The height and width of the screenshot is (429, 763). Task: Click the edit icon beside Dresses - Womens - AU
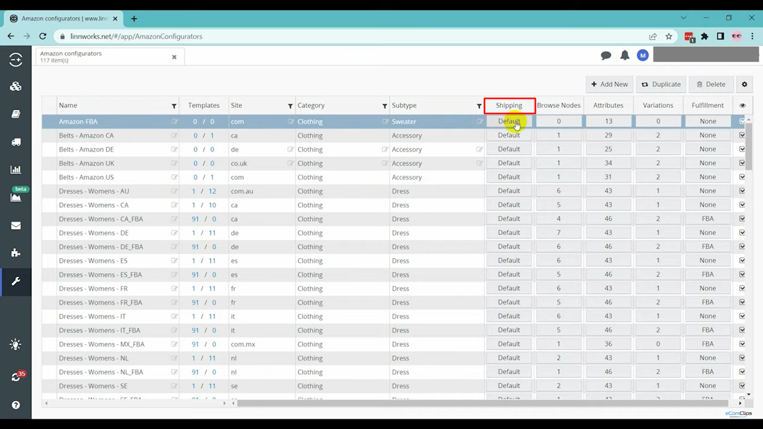(175, 191)
